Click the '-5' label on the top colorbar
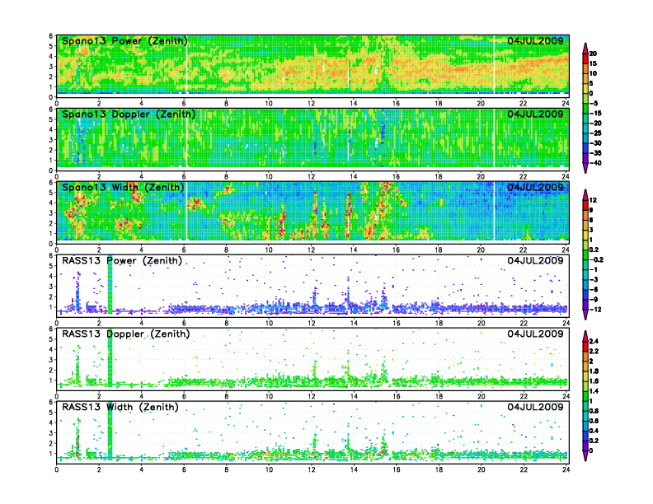 coord(594,103)
